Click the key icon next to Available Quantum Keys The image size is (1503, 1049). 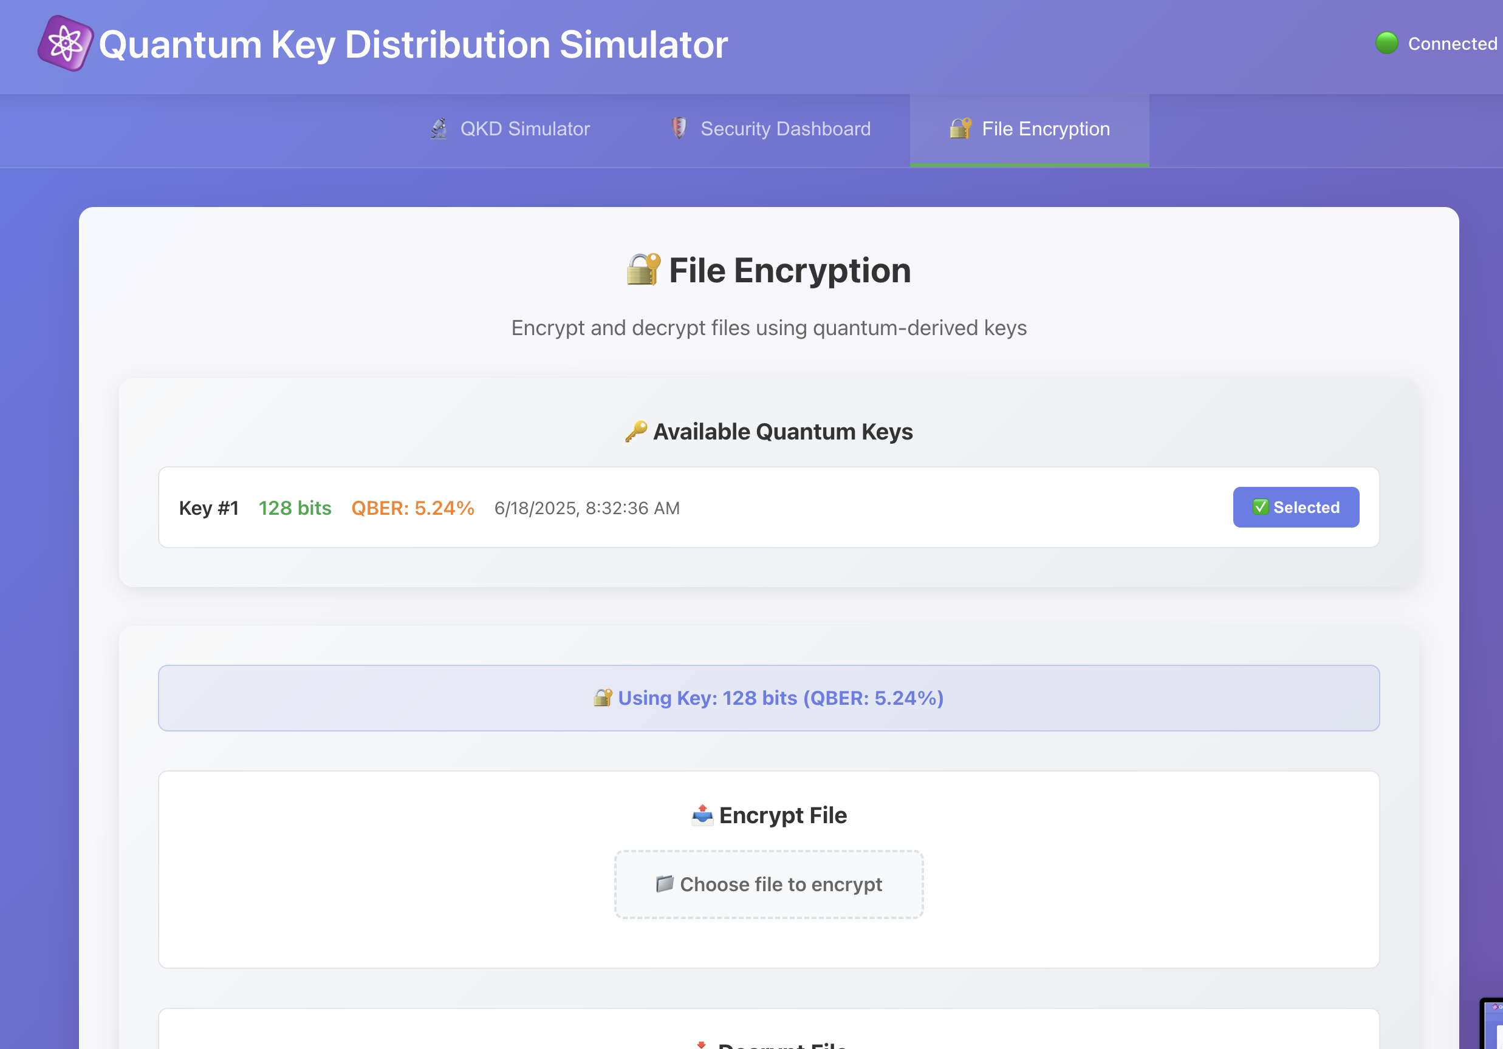[x=635, y=432]
